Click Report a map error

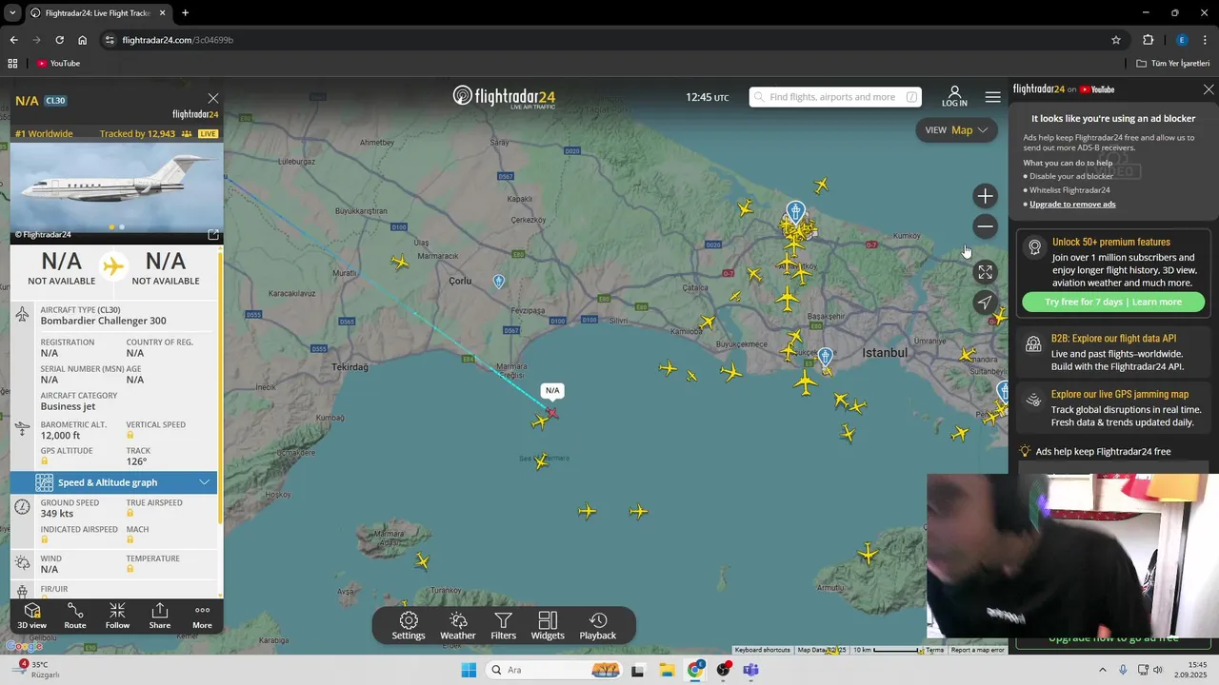pyautogui.click(x=977, y=650)
